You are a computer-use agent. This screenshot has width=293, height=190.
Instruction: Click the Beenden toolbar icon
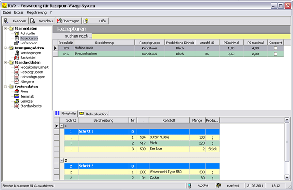6,21
